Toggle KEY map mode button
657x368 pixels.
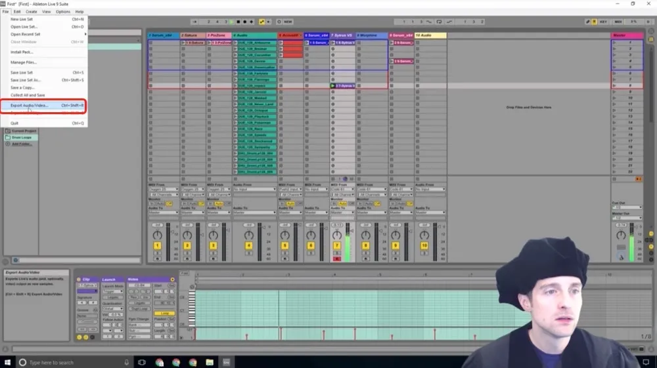coord(603,22)
